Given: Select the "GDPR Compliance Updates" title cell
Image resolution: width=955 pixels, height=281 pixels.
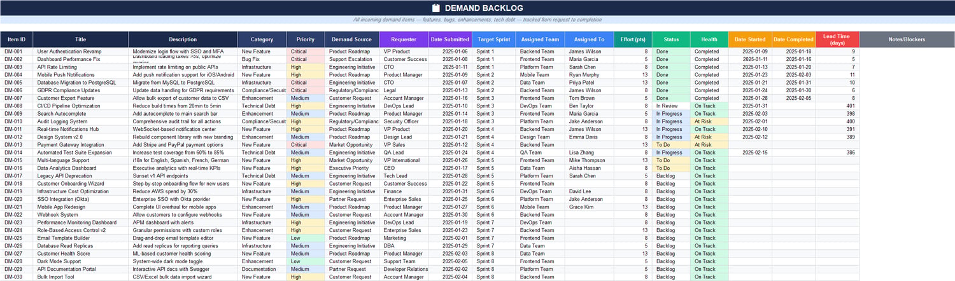Looking at the screenshot, I should click(x=81, y=90).
